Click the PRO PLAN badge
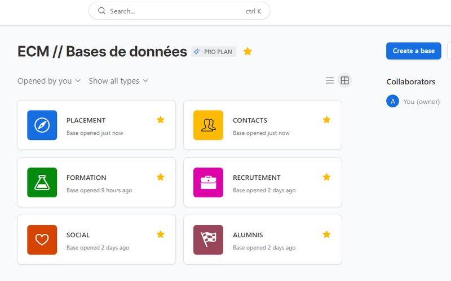The width and height of the screenshot is (451, 281). 214,52
